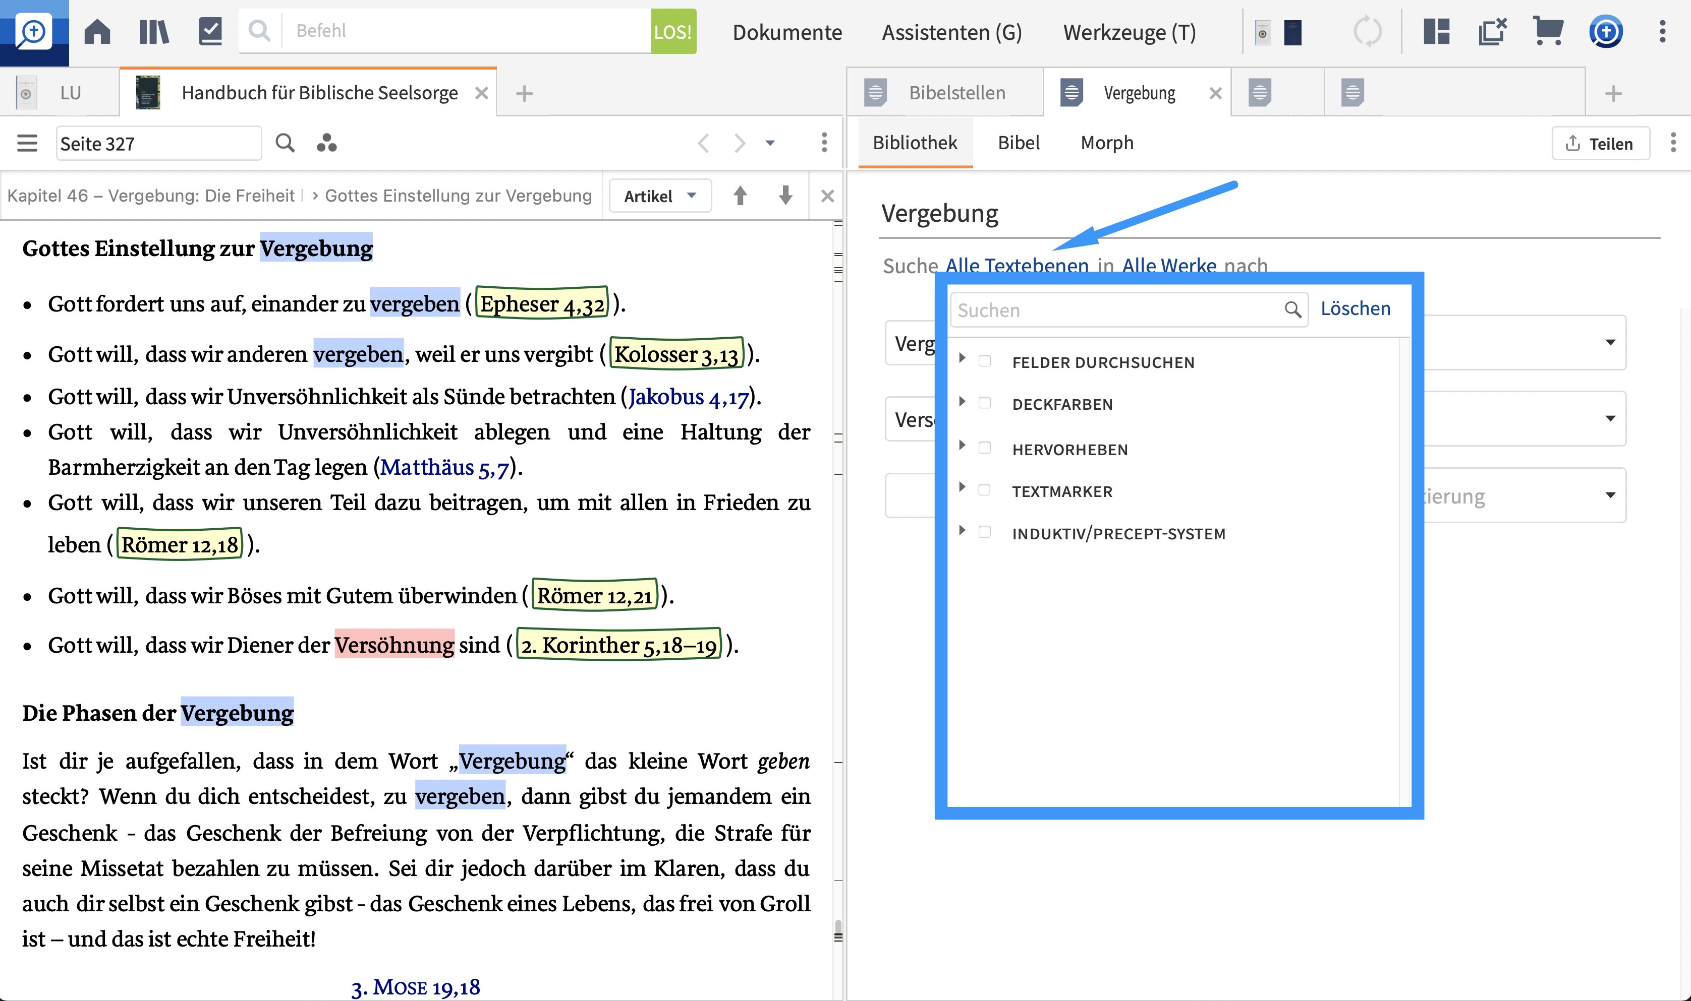This screenshot has height=1001, width=1691.
Task: Open the Artikel dropdown
Action: pos(659,196)
